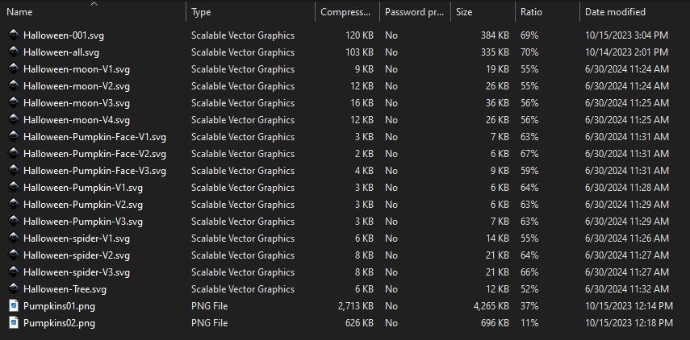Select the Halloween-spider-V1.svg file icon
This screenshot has height=340, width=690.
(14, 238)
